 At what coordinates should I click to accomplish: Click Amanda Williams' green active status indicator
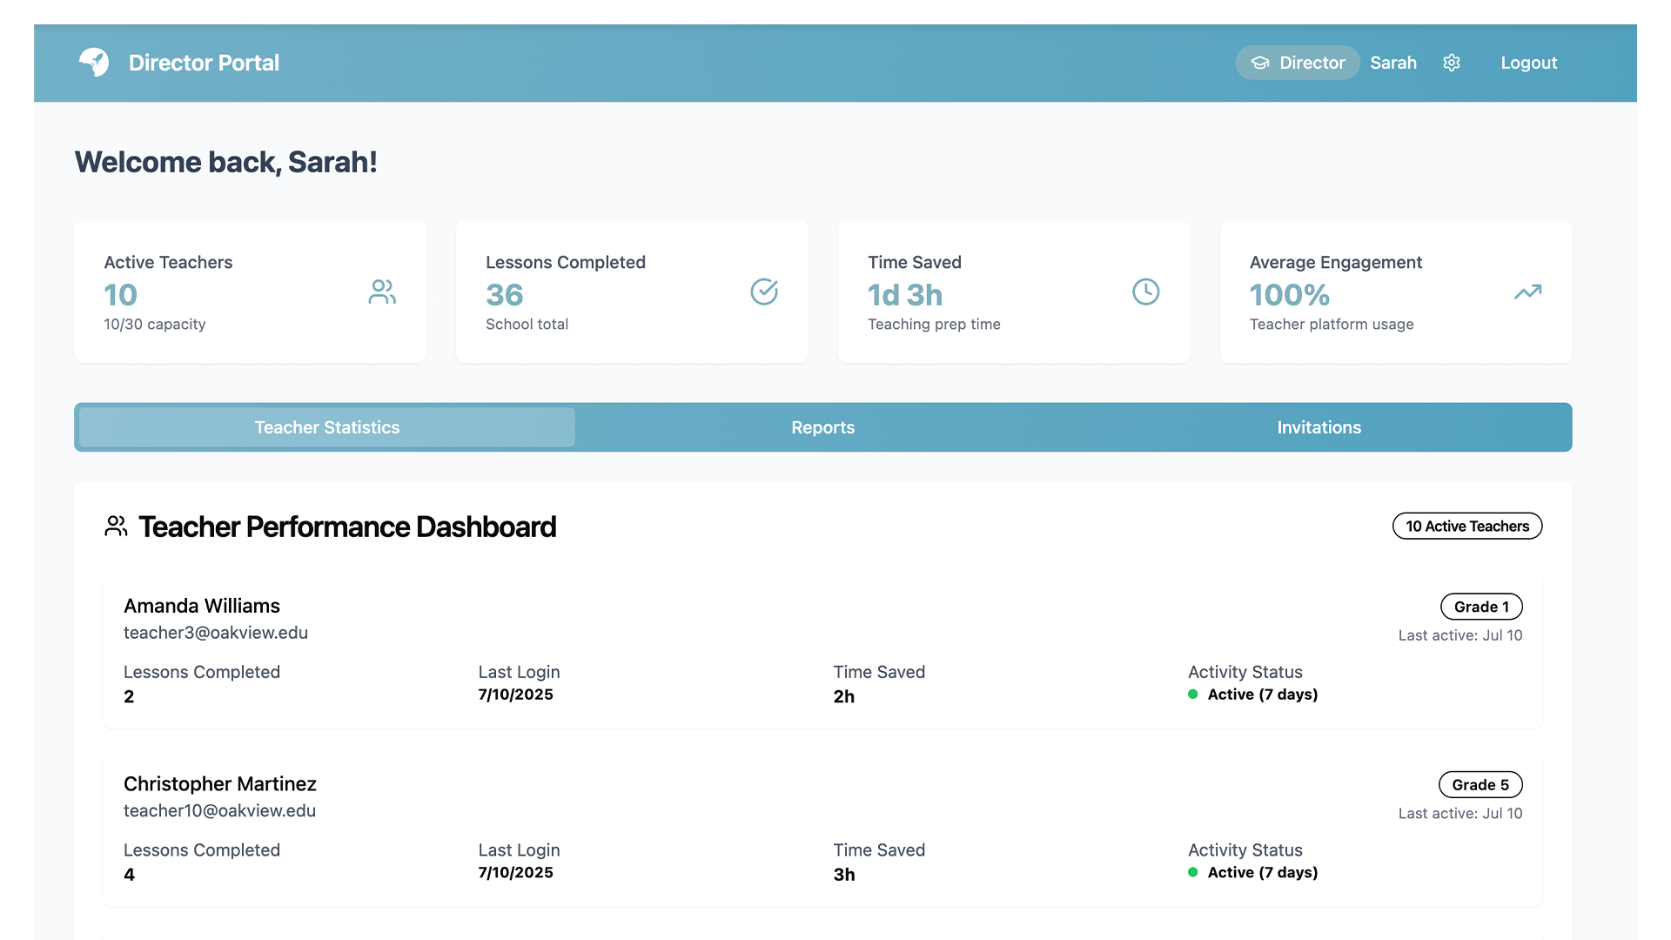pos(1193,695)
